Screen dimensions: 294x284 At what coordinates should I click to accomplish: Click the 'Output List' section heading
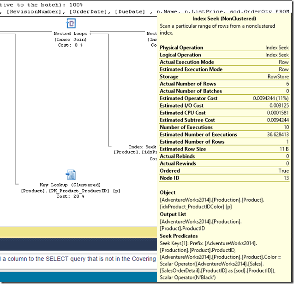[173, 214]
